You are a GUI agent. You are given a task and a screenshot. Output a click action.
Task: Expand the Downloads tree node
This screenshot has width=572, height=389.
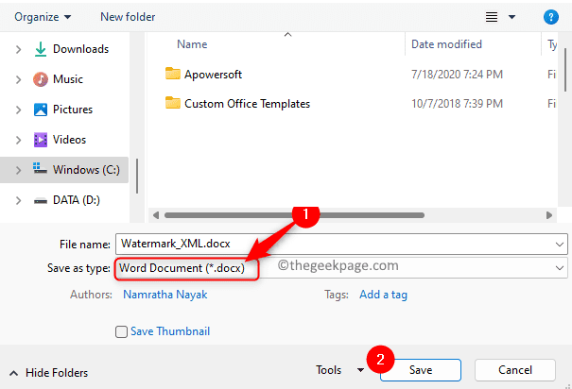(x=18, y=49)
